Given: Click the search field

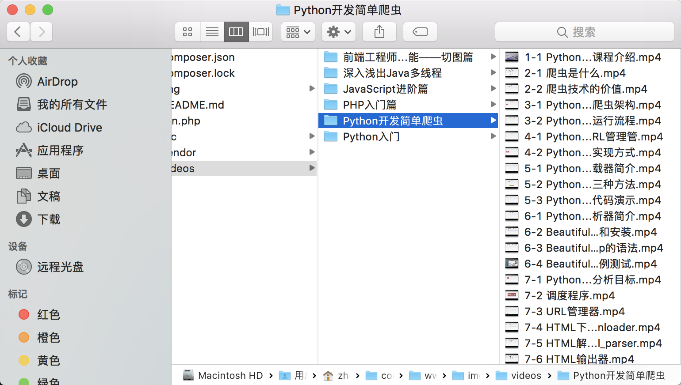Looking at the screenshot, I should coord(585,32).
